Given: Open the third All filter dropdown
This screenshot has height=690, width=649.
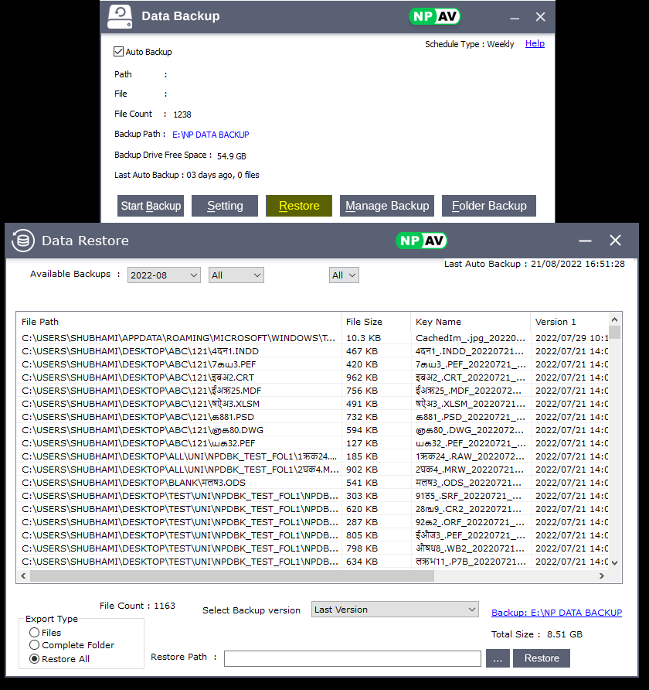Looking at the screenshot, I should pos(344,275).
